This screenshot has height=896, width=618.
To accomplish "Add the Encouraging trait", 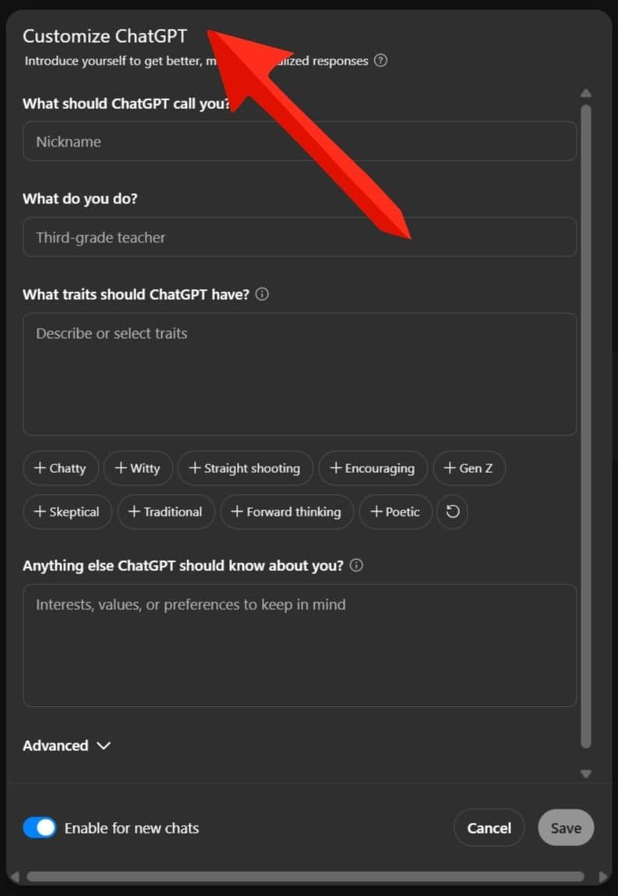I will tap(373, 468).
